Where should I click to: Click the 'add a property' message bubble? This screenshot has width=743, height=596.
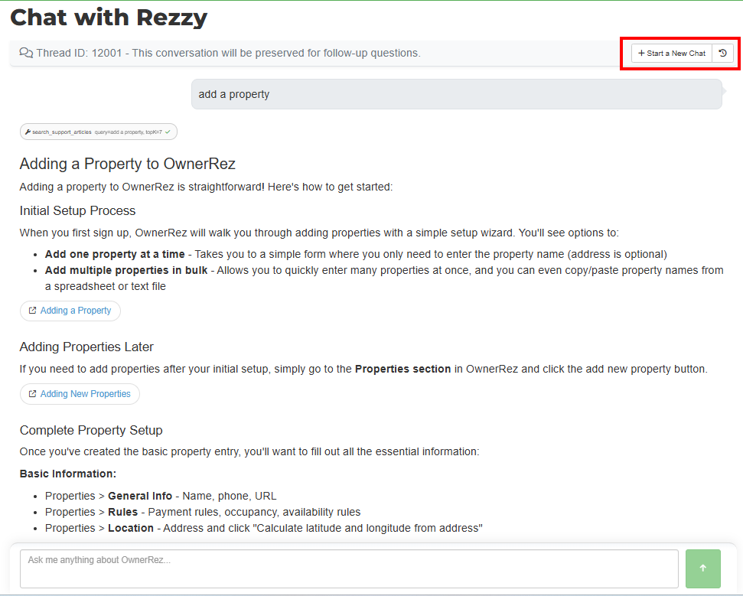point(456,94)
